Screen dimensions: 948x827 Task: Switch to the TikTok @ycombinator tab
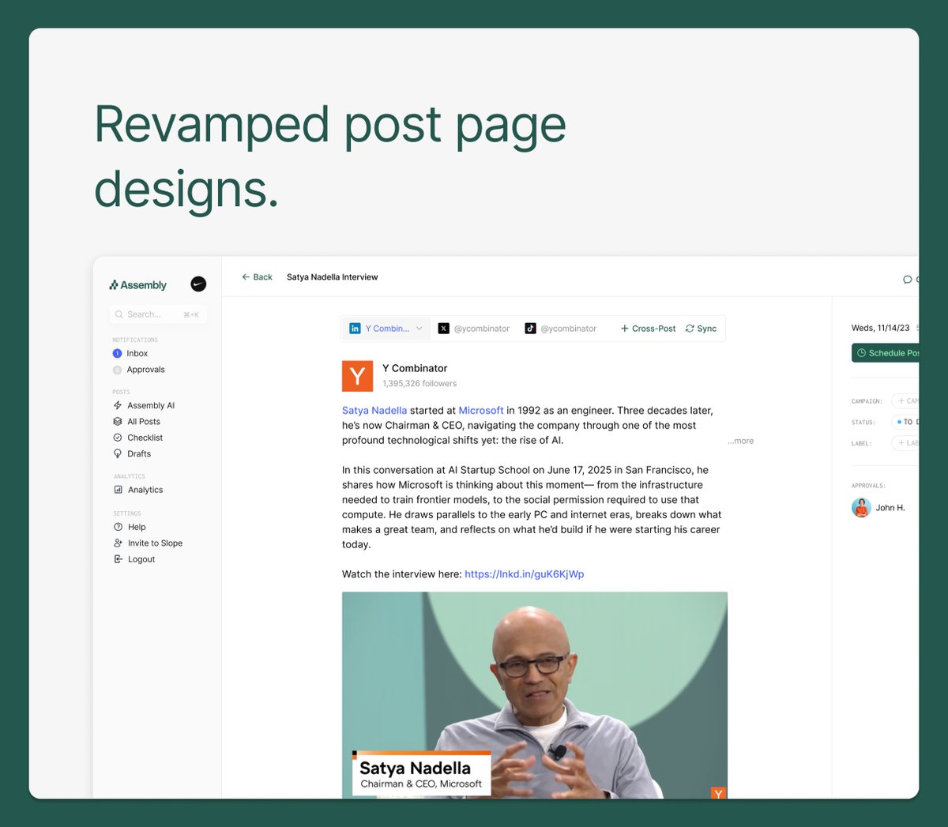pos(561,329)
